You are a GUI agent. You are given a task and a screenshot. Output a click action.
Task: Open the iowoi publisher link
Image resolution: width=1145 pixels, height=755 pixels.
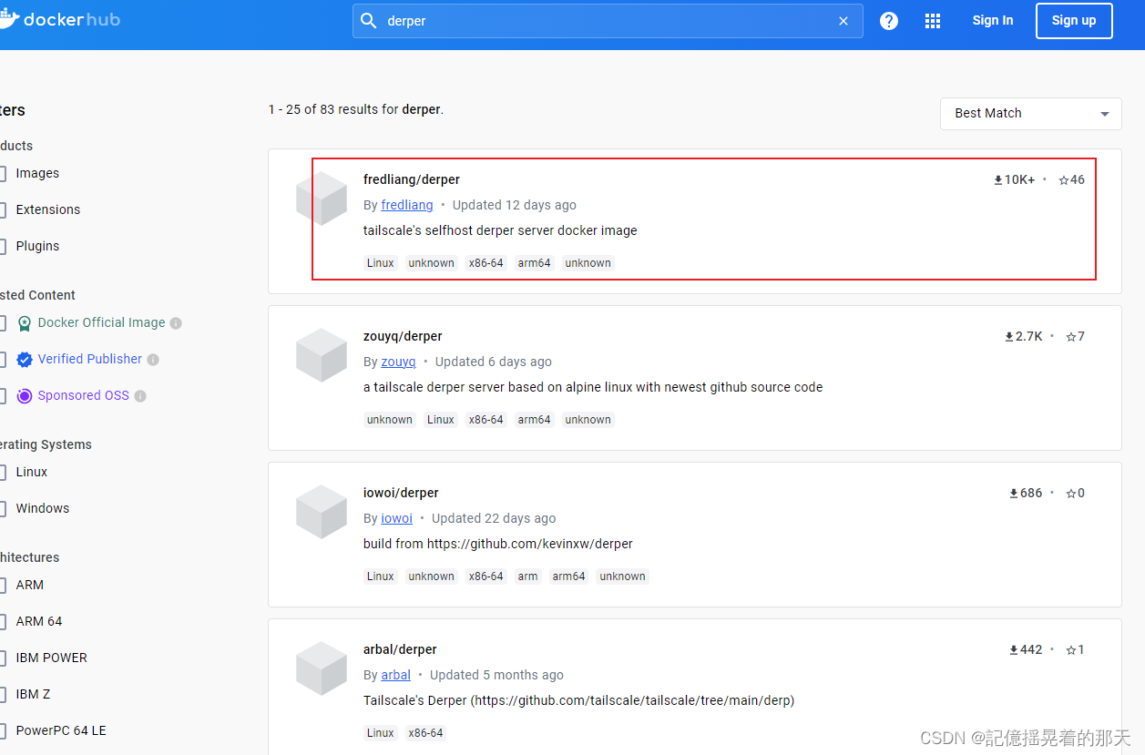[396, 518]
